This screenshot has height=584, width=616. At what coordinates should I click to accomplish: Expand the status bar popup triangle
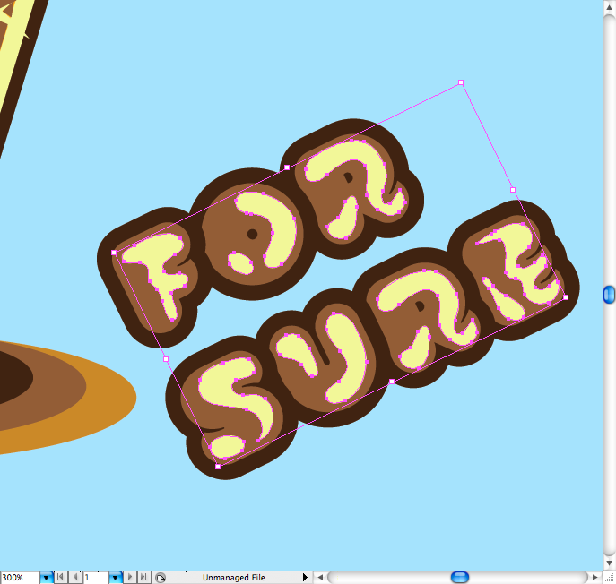click(x=305, y=578)
